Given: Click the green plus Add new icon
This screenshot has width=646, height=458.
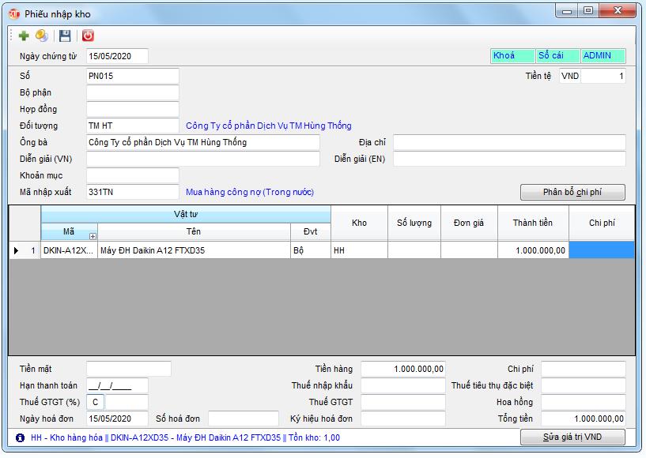Looking at the screenshot, I should coord(24,36).
